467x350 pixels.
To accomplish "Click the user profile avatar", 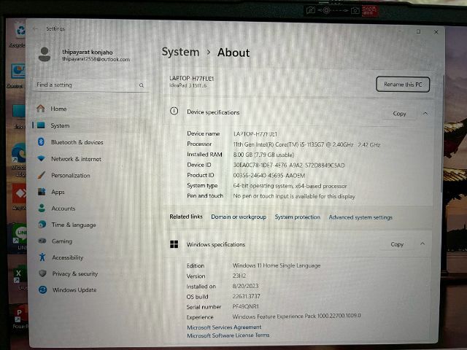I will [45, 55].
